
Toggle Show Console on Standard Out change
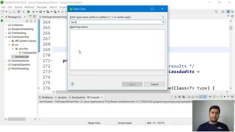pyautogui.click(x=201, y=97)
